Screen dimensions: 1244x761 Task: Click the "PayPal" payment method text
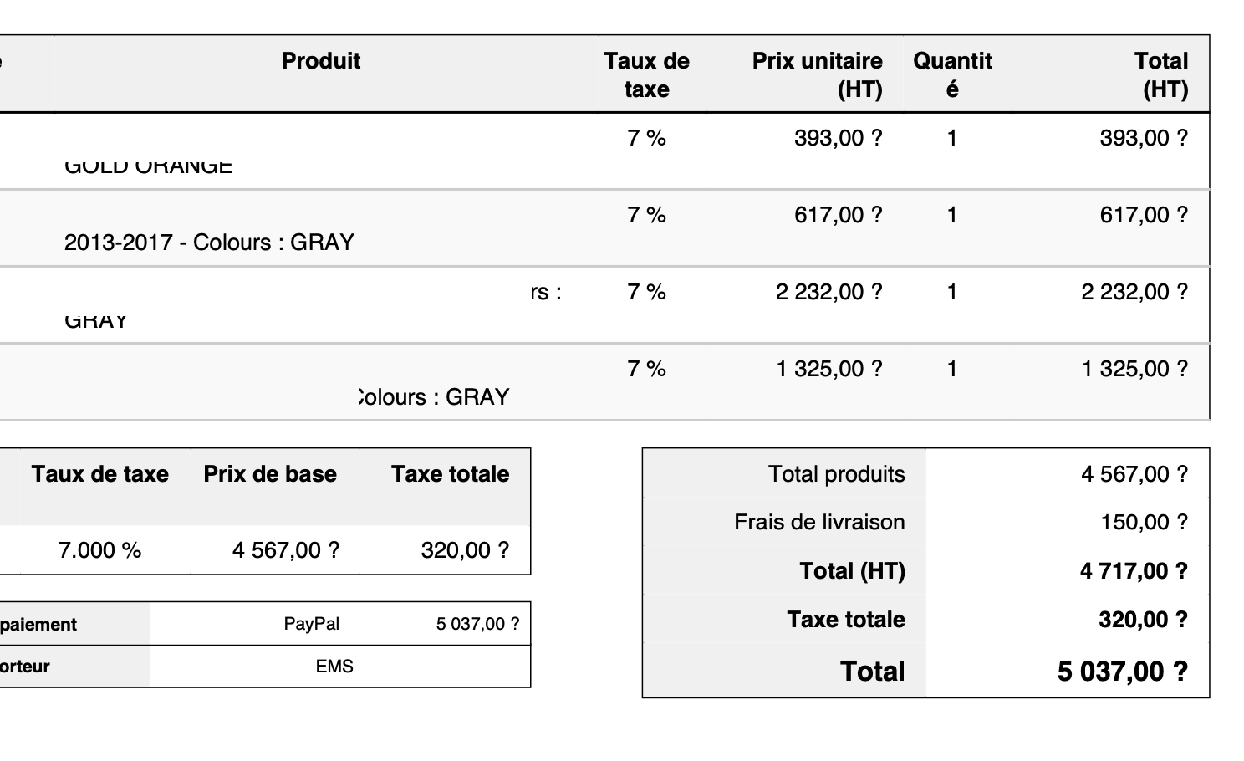tap(312, 624)
